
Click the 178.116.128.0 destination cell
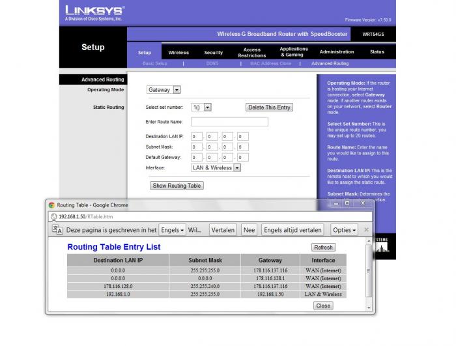pos(118,286)
